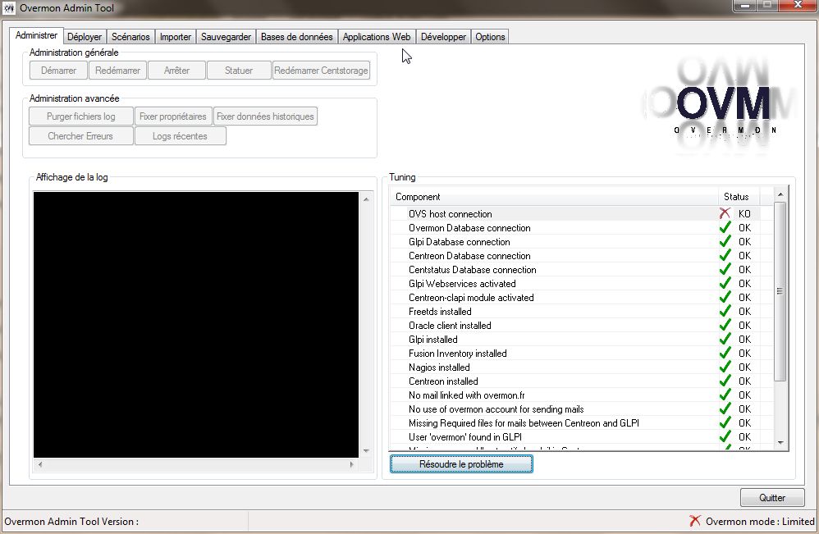Click the Administrer tab
This screenshot has width=819, height=534.
tap(36, 35)
